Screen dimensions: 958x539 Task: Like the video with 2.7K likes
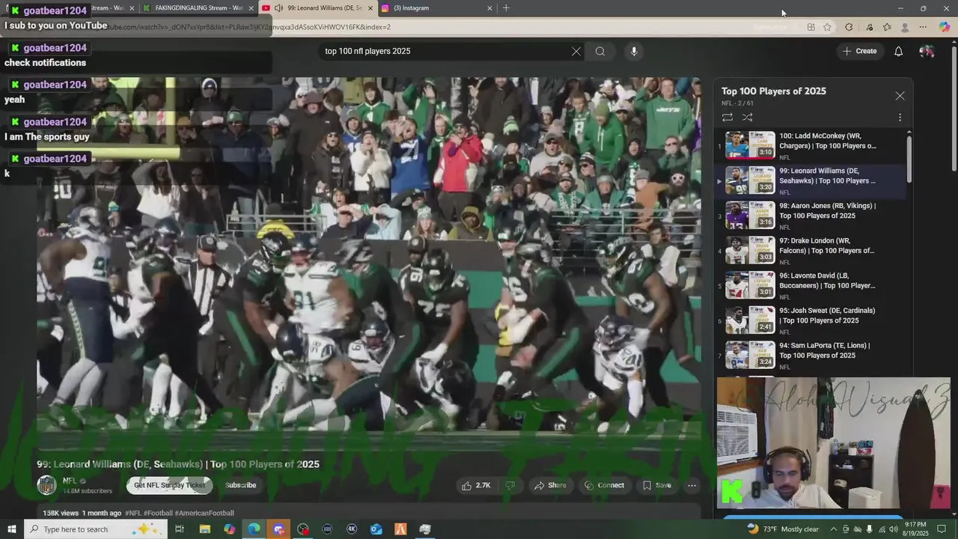click(x=476, y=485)
